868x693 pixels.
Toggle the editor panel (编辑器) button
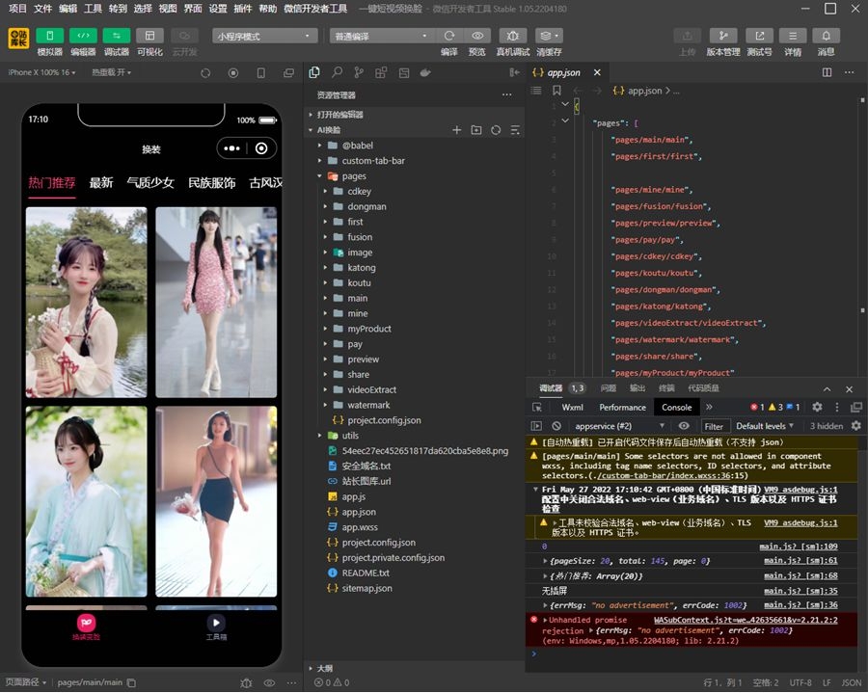pyautogui.click(x=83, y=36)
